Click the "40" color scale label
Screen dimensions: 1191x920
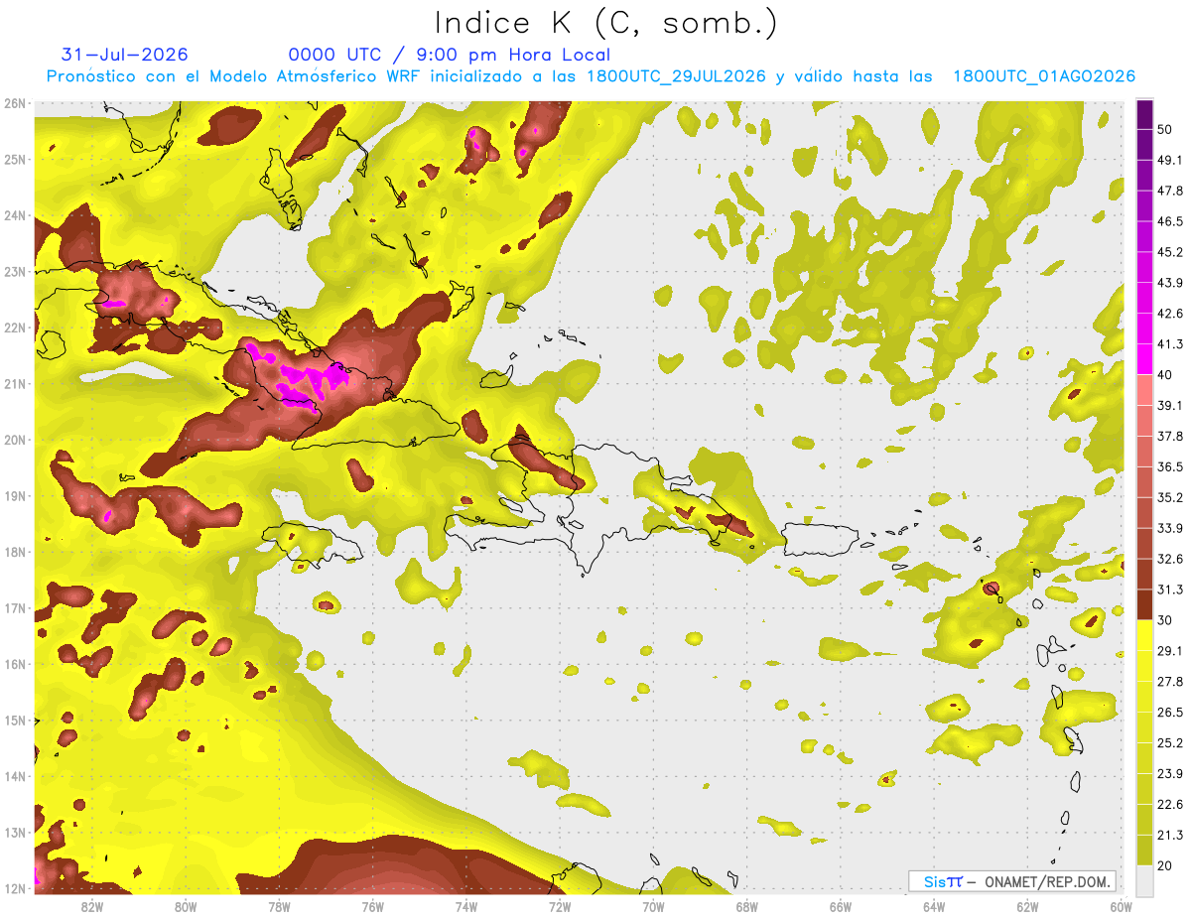pyautogui.click(x=1165, y=375)
